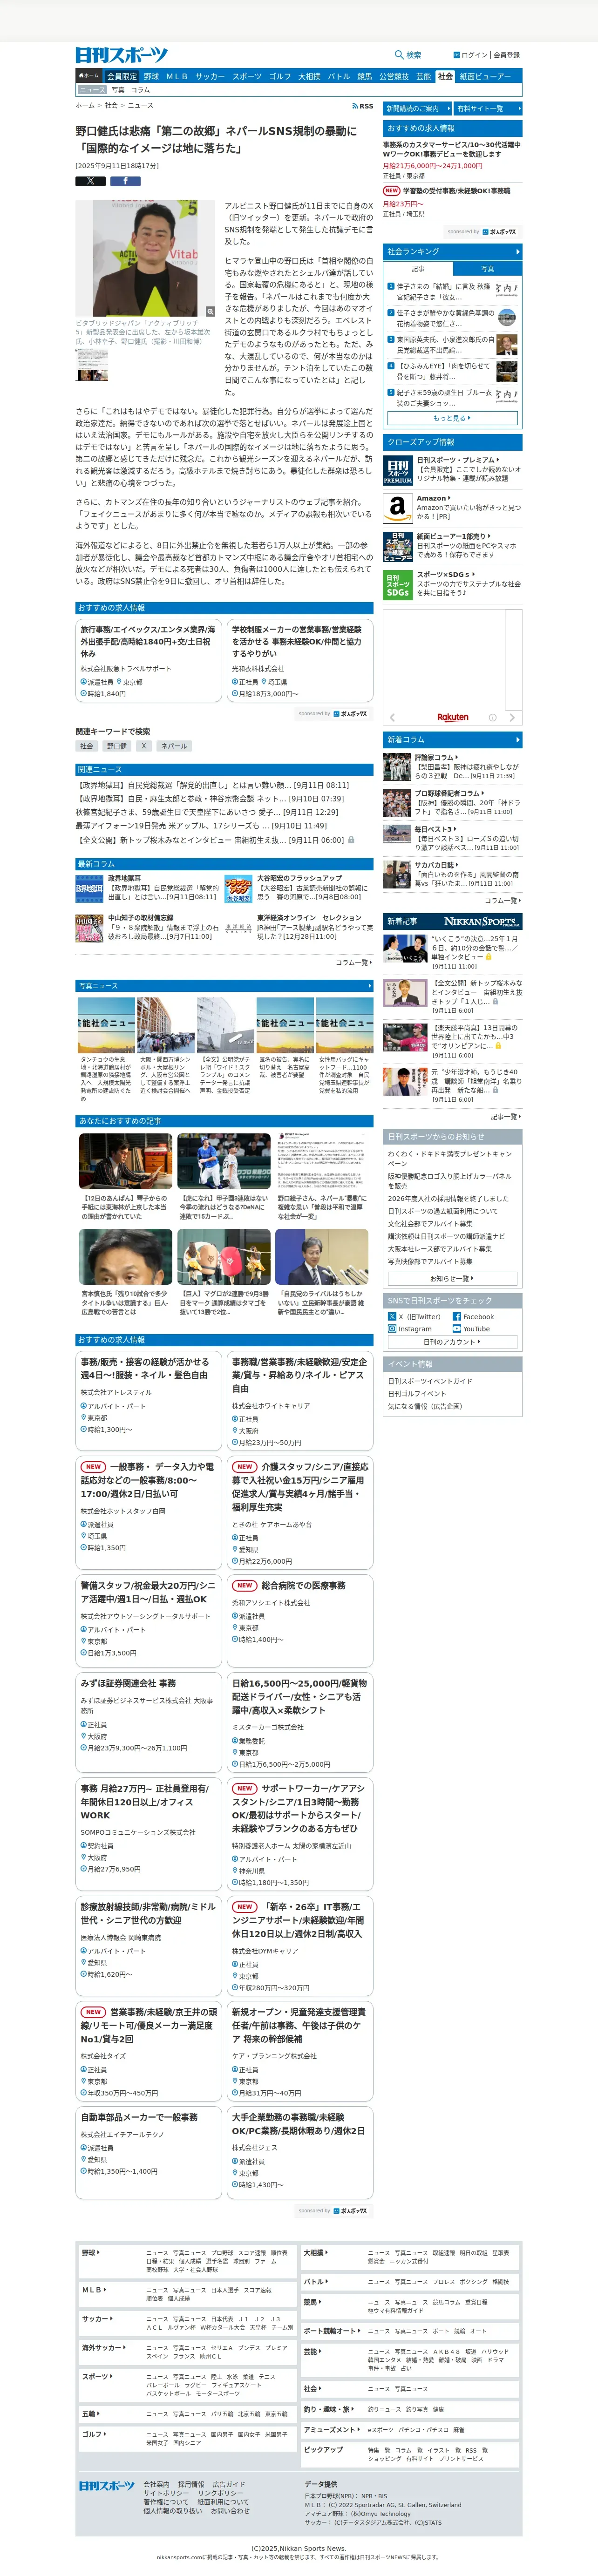Select the 写真 sub-navigation item
Image resolution: width=598 pixels, height=2576 pixels.
tap(118, 90)
